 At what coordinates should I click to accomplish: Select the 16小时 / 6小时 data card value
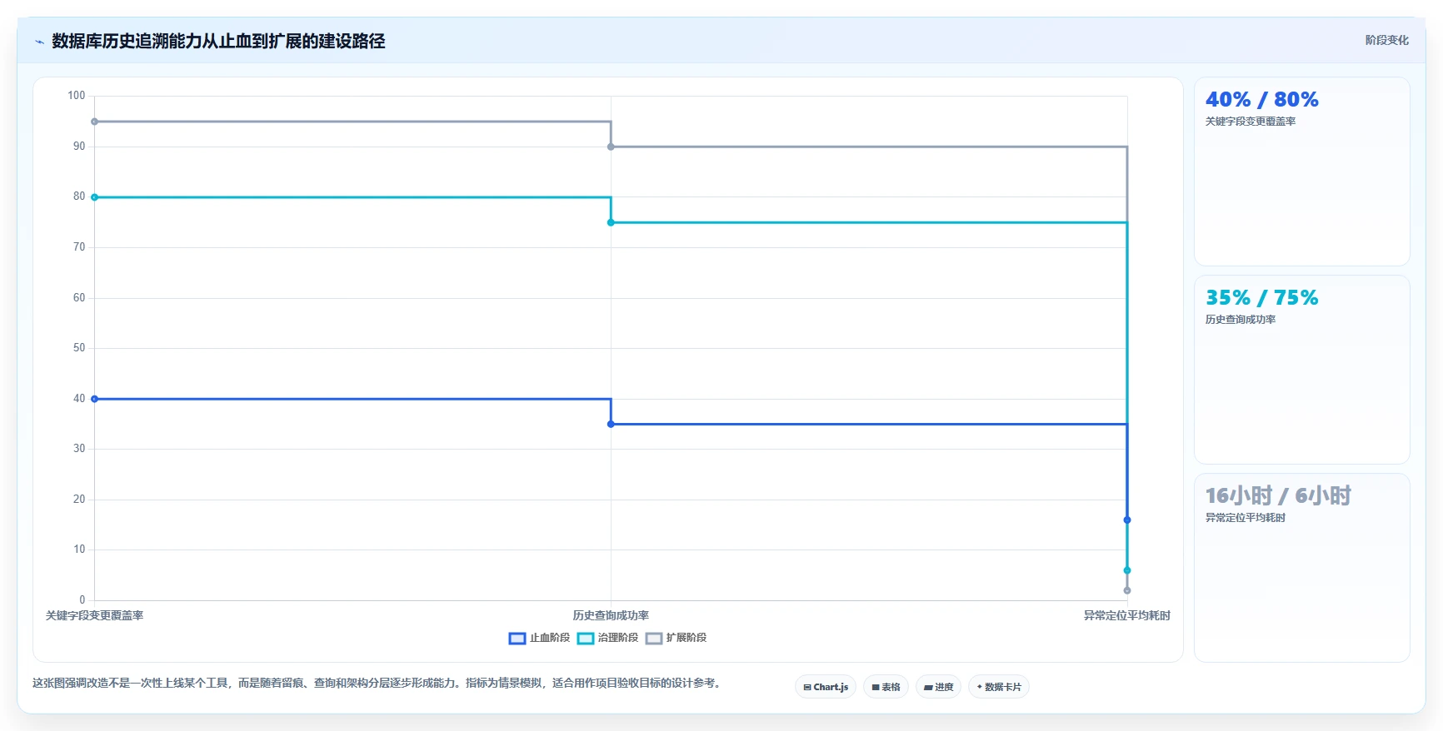click(1278, 496)
